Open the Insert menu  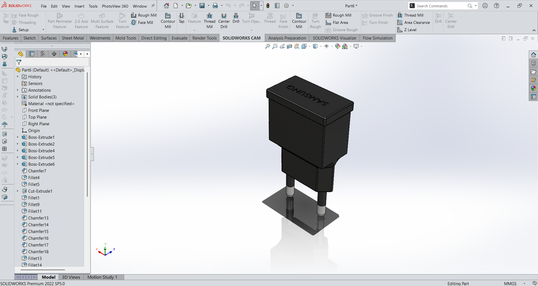79,6
